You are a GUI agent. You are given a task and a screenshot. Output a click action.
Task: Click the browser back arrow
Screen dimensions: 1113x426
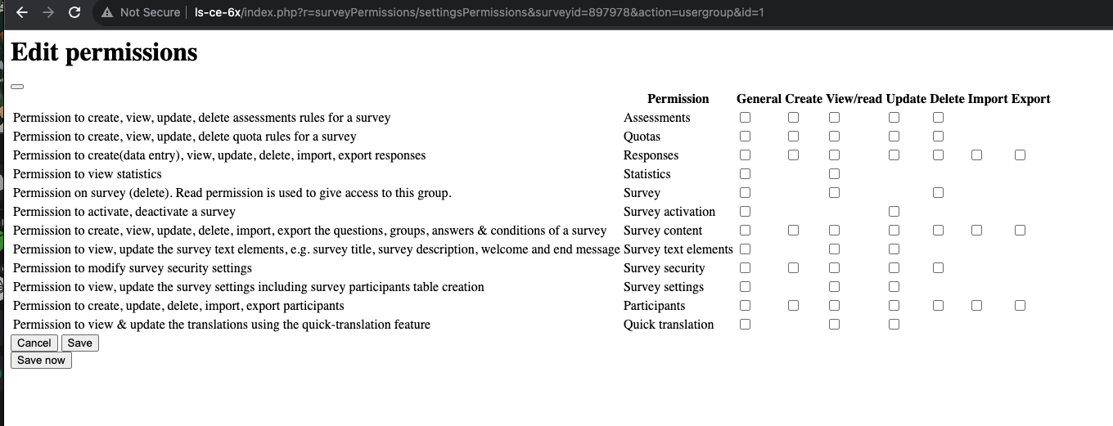click(x=22, y=12)
